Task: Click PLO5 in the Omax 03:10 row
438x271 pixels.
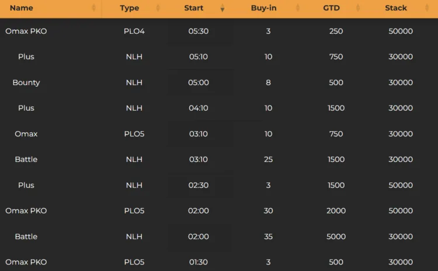Action: coord(134,134)
